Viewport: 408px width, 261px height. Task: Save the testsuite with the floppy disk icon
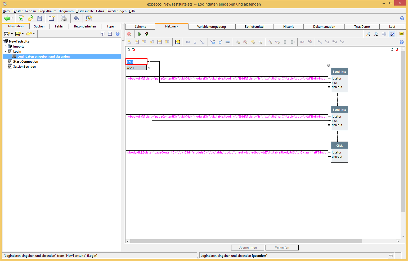pos(40,18)
